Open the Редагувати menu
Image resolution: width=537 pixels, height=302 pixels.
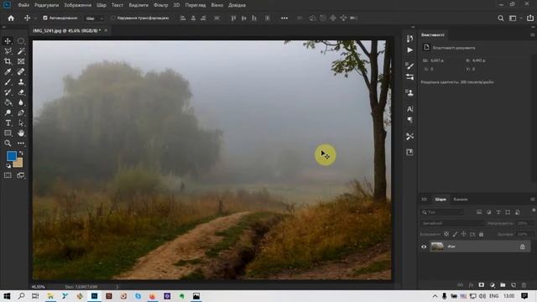point(47,5)
